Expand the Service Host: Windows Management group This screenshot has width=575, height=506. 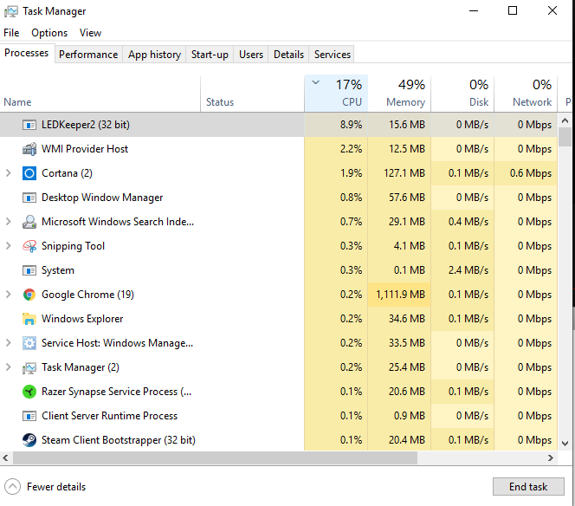coord(9,343)
